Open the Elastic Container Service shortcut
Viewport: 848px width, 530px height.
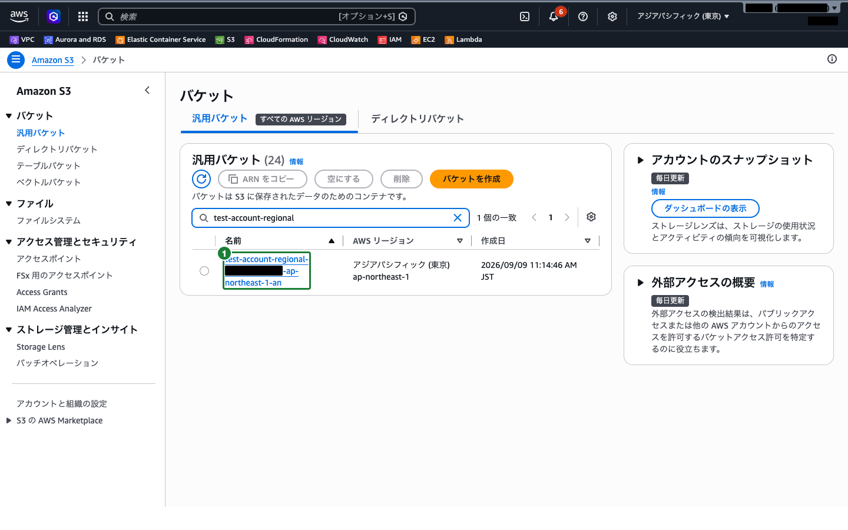(161, 39)
